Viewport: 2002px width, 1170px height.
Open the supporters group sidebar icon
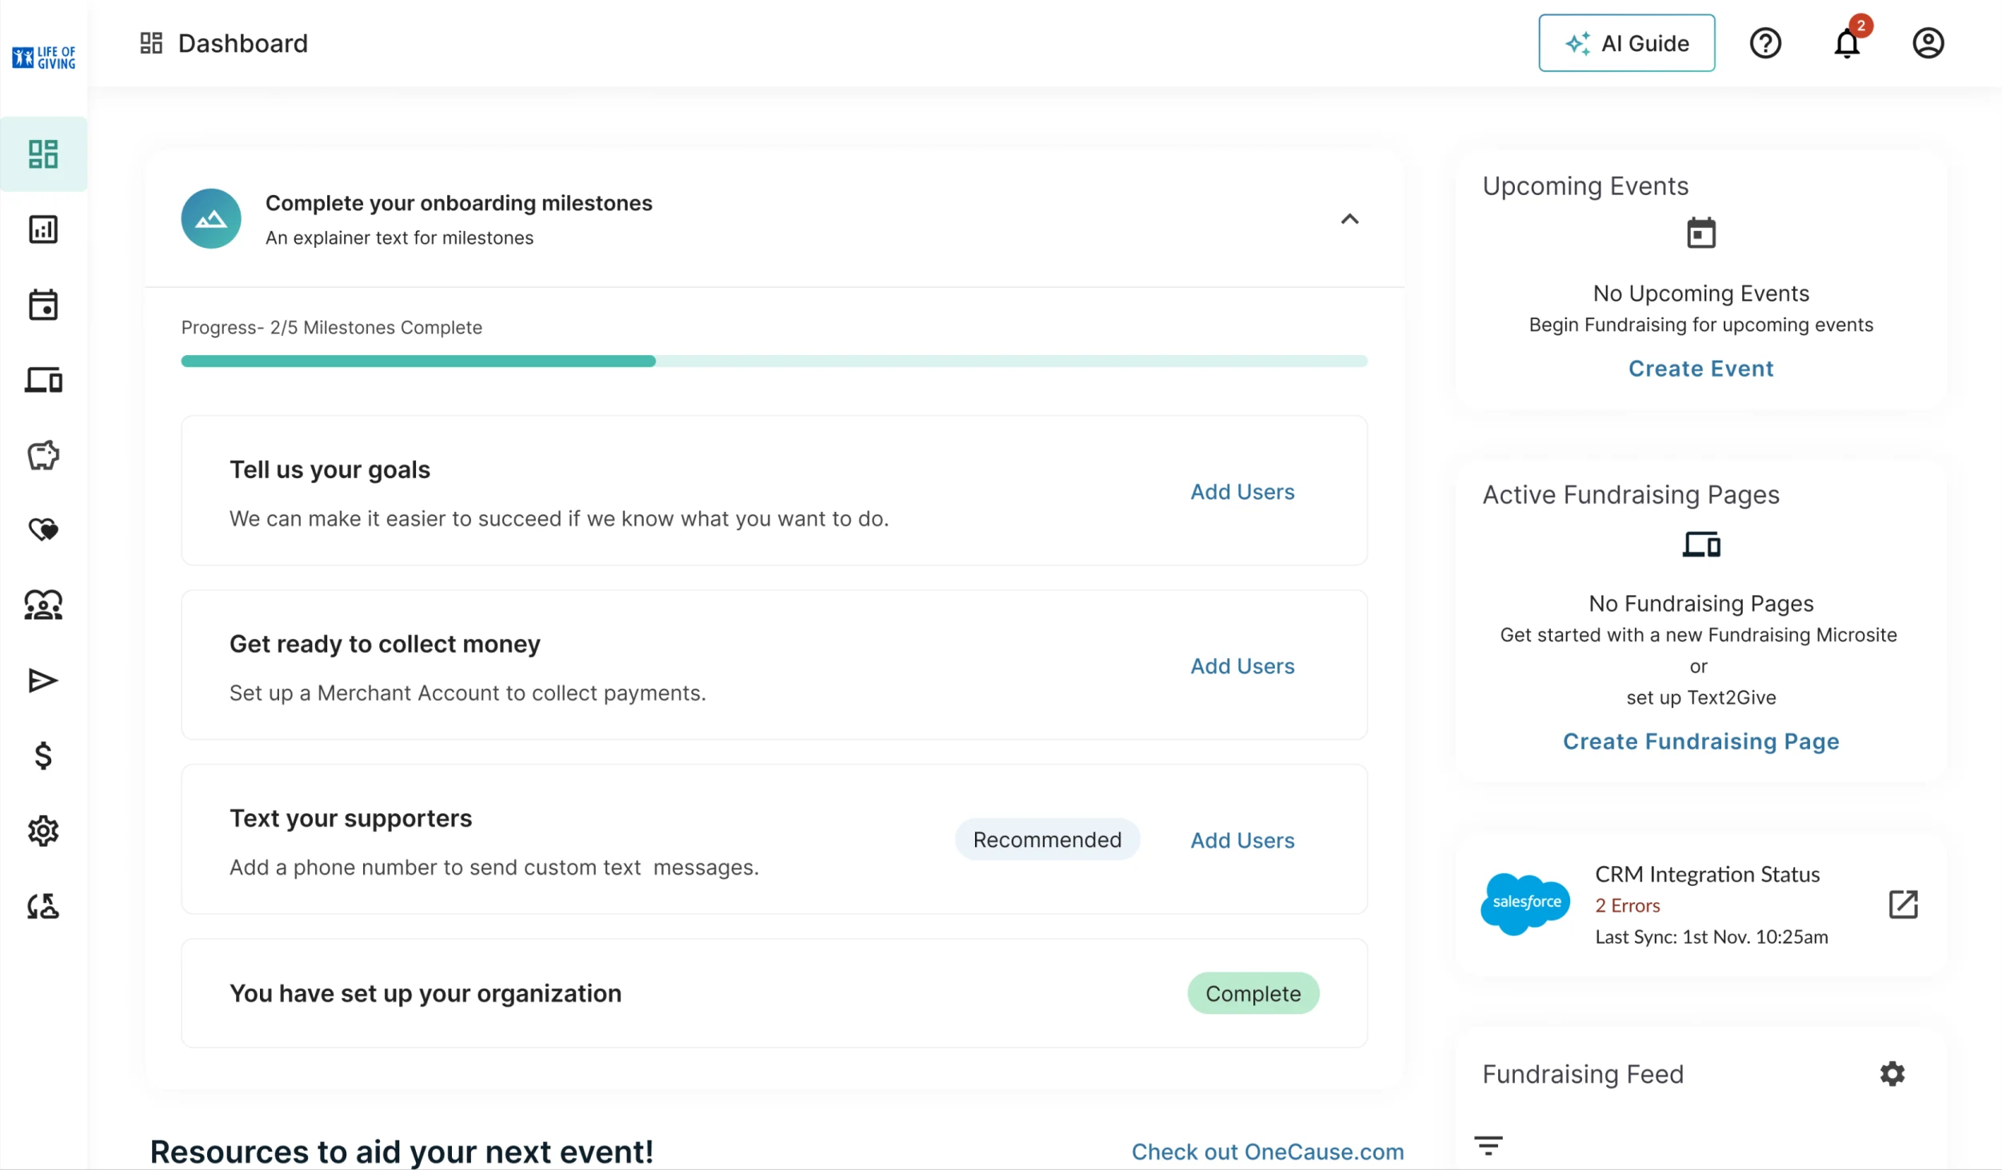pyautogui.click(x=43, y=605)
